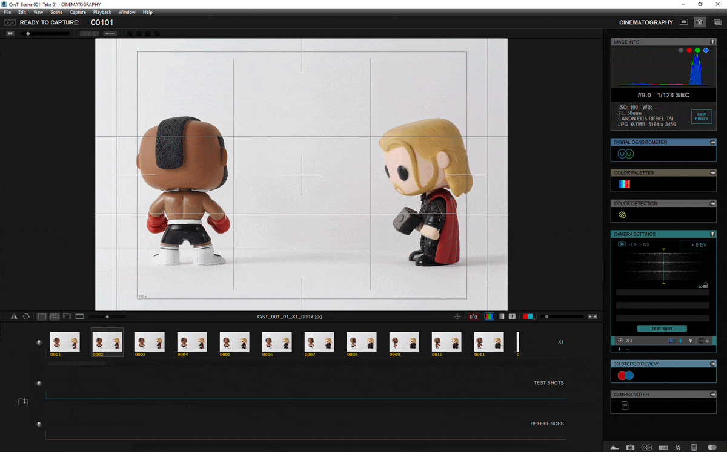
Task: Click the film strip icon in the bottom strip
Action: point(663,447)
